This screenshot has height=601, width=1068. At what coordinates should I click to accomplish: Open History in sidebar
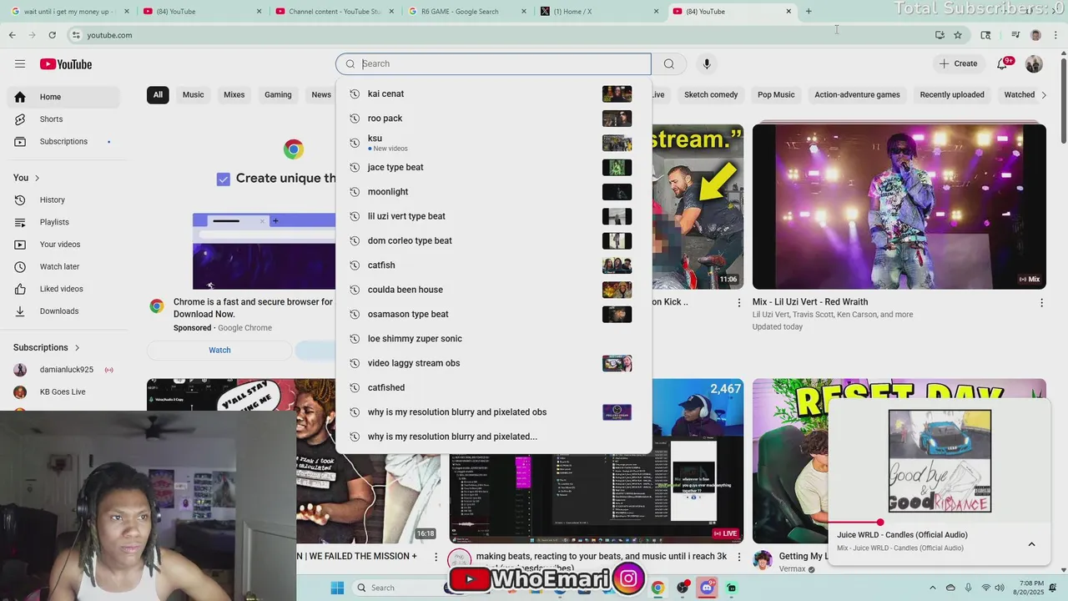[x=63, y=199]
